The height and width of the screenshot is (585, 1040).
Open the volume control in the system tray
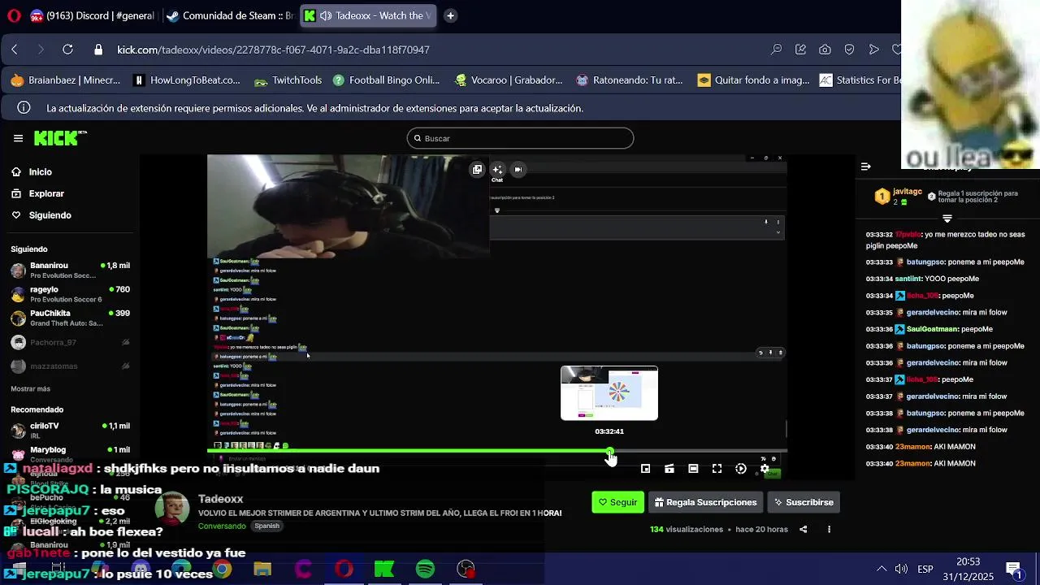pos(901,570)
